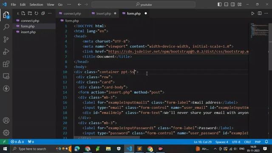Screen dimensions: 272x153
Task: Change end of line sequence CRLF
Action: [247, 142]
